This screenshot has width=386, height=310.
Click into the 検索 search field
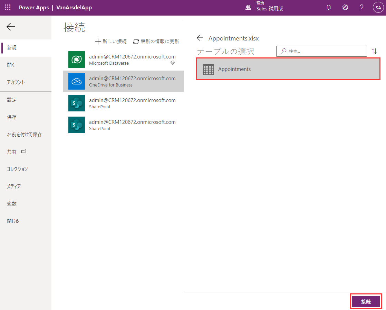tap(321, 51)
